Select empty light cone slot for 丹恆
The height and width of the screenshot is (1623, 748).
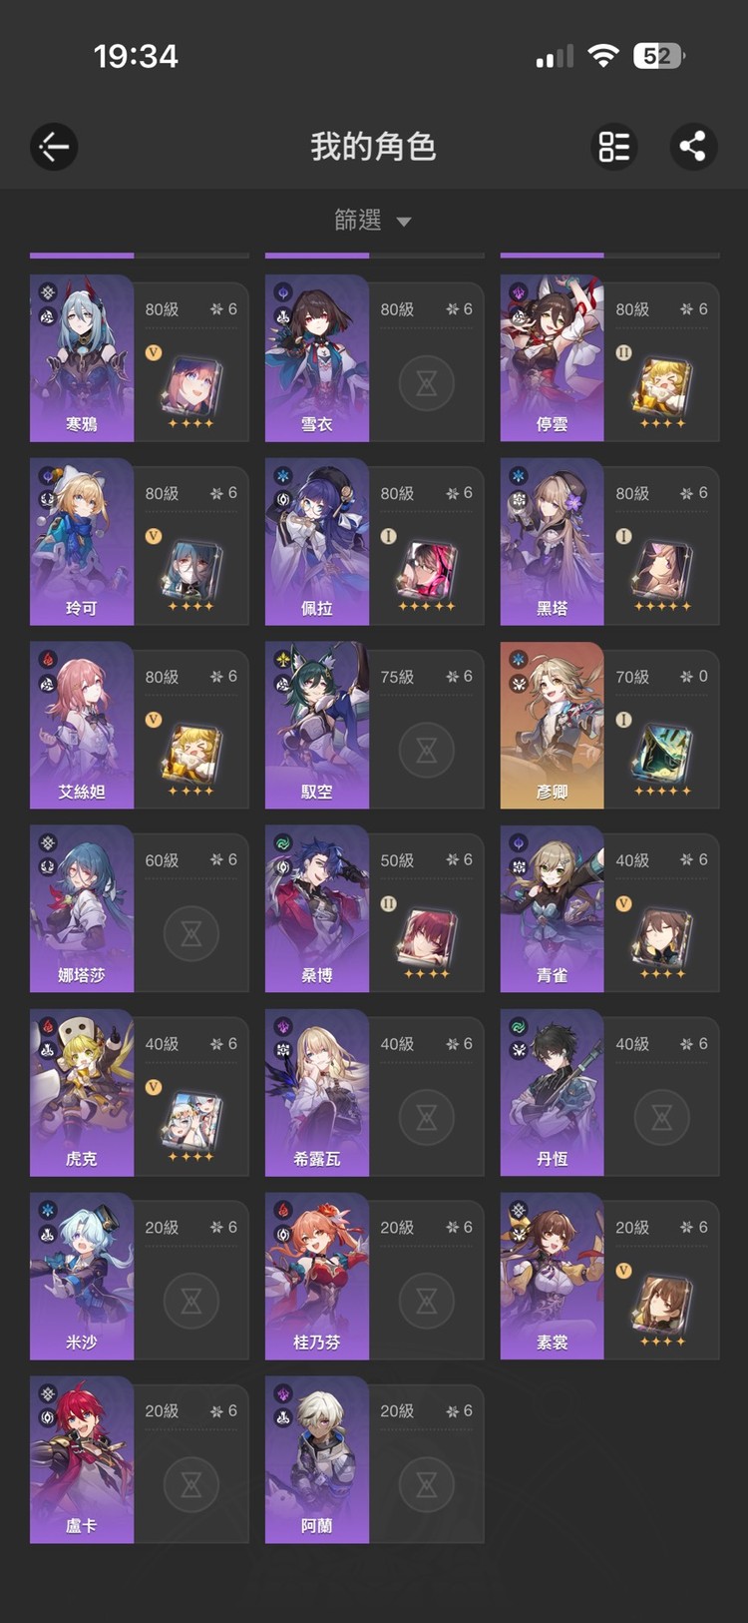[662, 1118]
